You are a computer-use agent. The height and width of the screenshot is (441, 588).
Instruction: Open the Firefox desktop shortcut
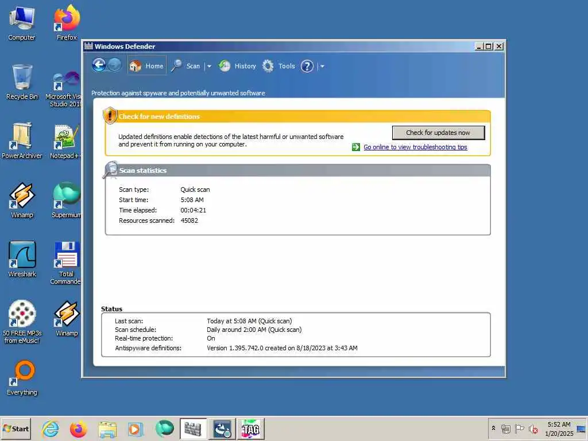pos(67,23)
